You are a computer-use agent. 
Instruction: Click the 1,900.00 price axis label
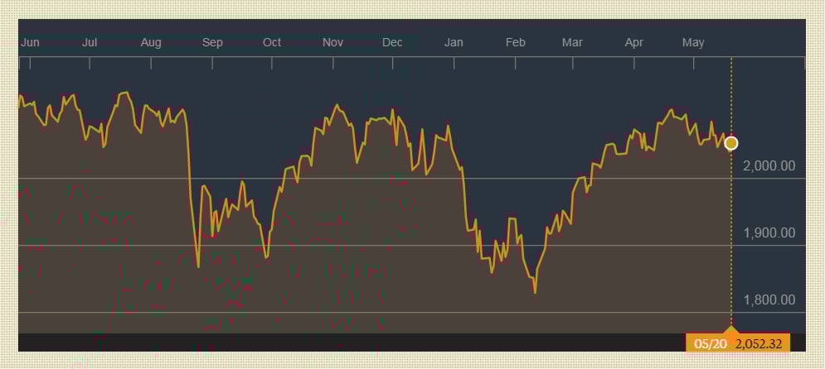click(x=769, y=232)
